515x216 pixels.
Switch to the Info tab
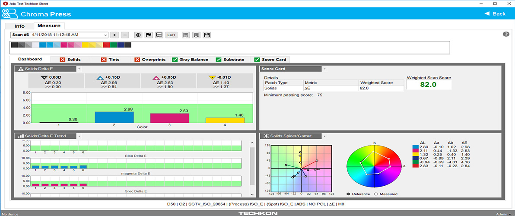[19, 26]
